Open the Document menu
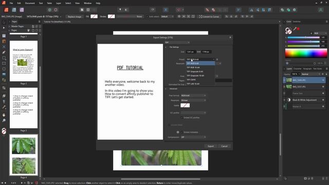This screenshot has height=185, width=329. tap(30, 3)
